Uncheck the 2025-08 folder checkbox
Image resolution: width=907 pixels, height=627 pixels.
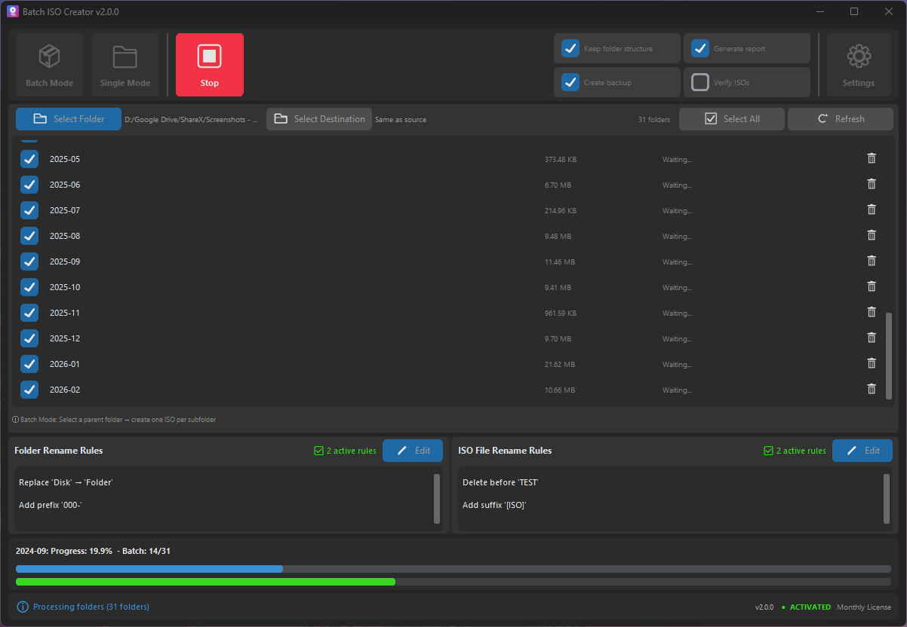pos(29,236)
